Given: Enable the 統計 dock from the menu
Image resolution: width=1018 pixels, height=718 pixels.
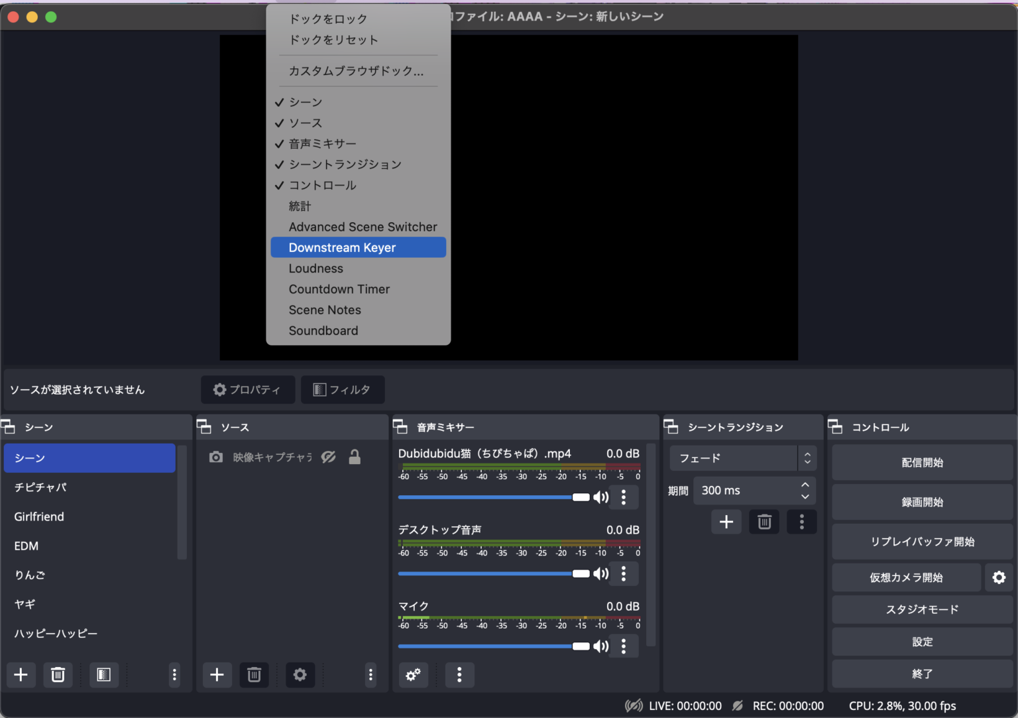Looking at the screenshot, I should (300, 206).
